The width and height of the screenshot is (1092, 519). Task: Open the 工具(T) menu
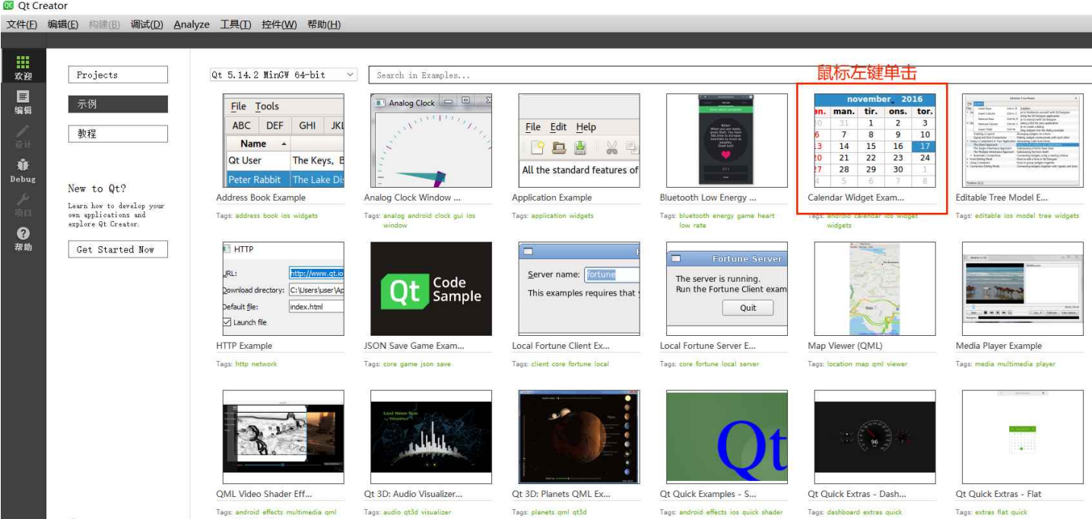[236, 24]
